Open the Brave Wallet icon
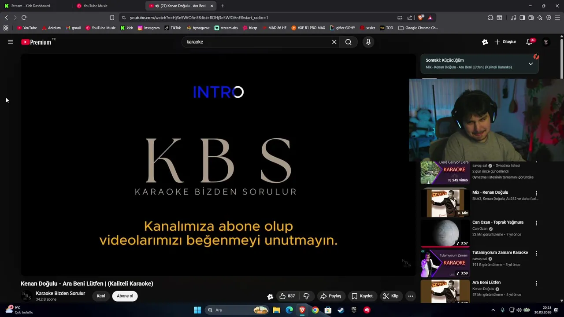 531,18
